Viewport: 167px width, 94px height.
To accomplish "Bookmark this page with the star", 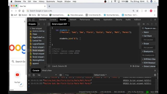I will tap(137, 11).
